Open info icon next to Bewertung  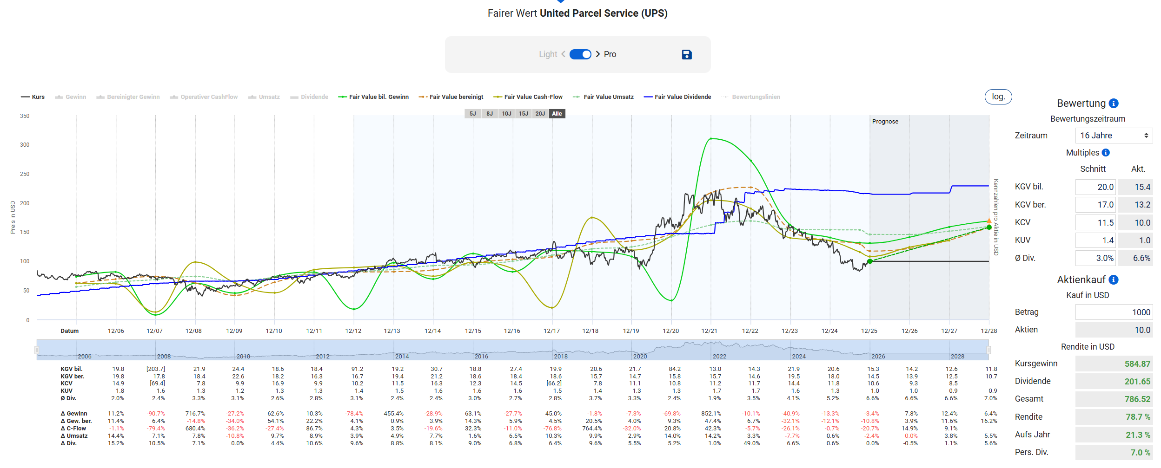pos(1114,104)
